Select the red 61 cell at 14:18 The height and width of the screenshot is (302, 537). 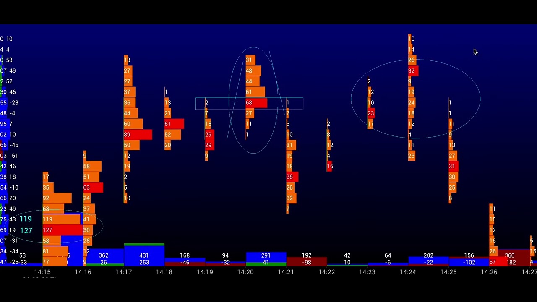174,124
